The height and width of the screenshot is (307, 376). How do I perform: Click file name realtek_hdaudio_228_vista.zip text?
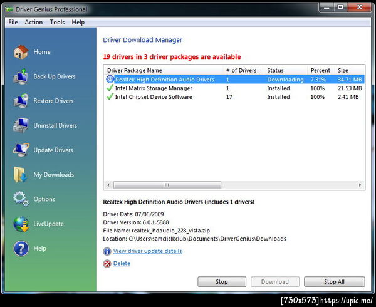click(x=170, y=231)
